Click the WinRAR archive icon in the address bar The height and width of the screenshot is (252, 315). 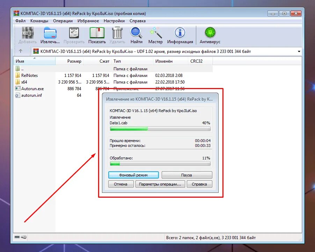[x=36, y=51]
